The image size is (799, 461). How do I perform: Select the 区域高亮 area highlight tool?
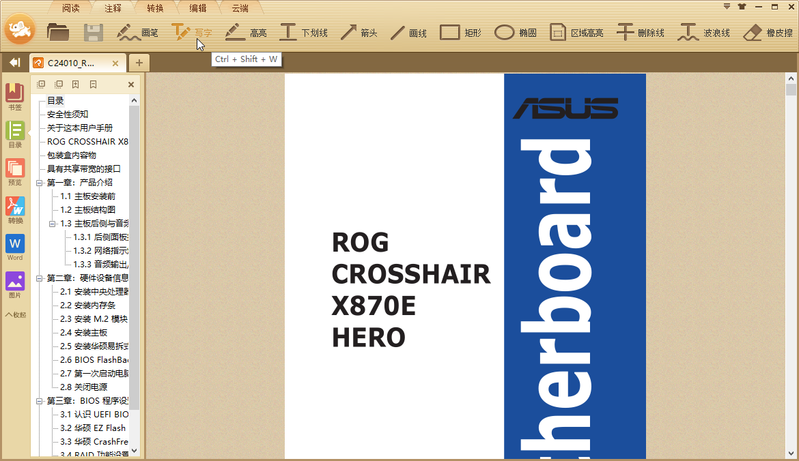click(576, 33)
